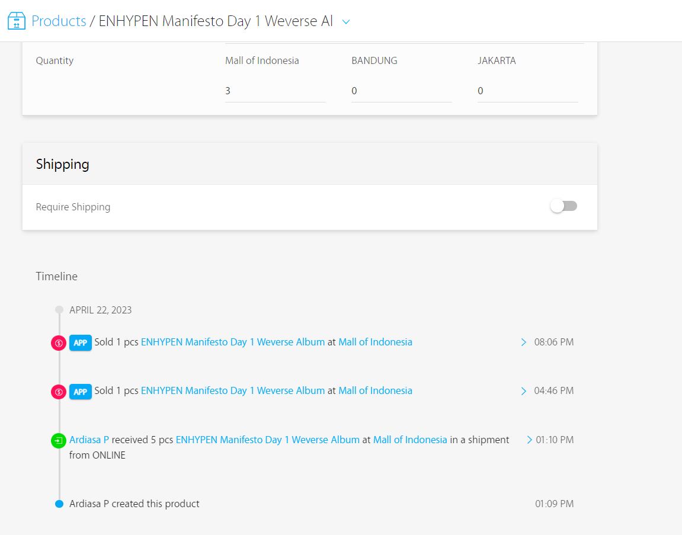Viewport: 682px width, 535px height.
Task: Enable the Require Shipping toggle
Action: click(563, 206)
